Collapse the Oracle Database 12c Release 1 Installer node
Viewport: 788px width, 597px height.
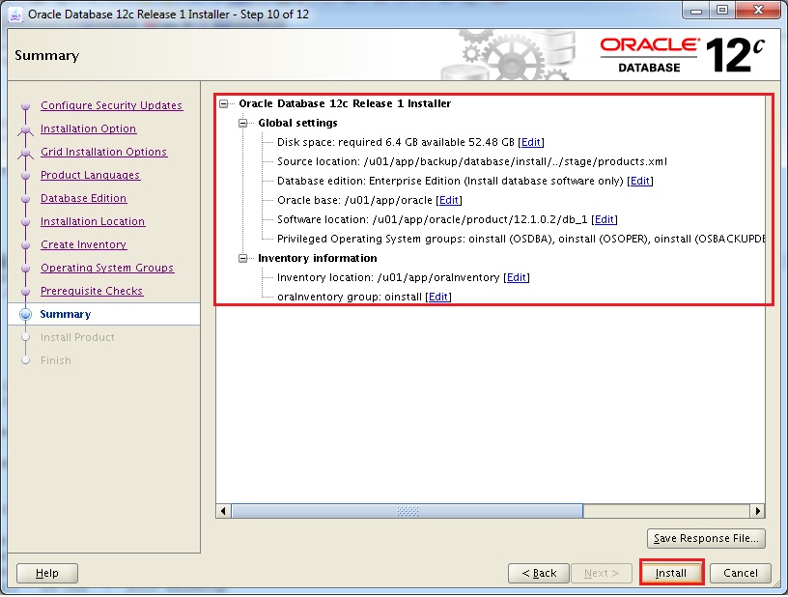[225, 103]
